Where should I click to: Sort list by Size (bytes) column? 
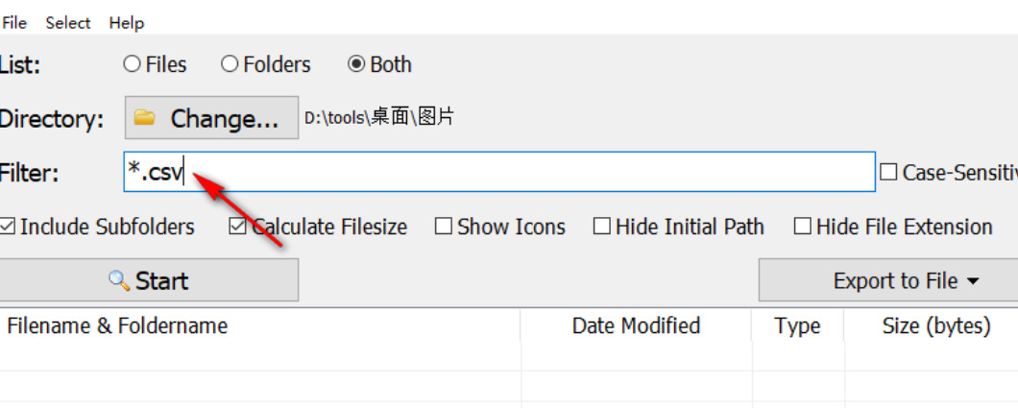[935, 325]
